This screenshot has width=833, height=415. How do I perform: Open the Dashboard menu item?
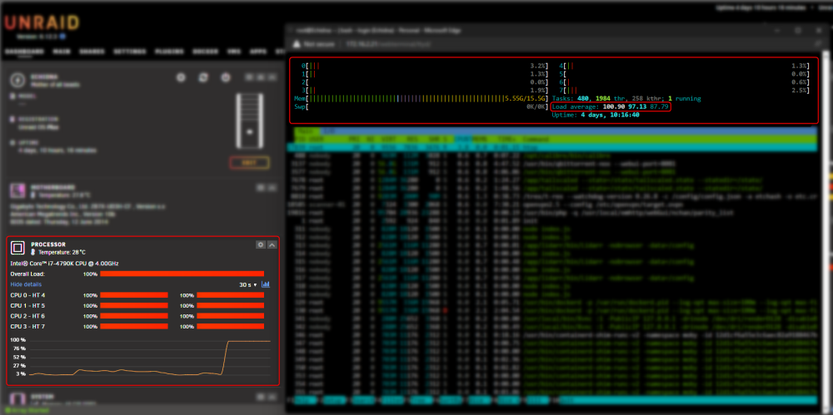tap(24, 52)
